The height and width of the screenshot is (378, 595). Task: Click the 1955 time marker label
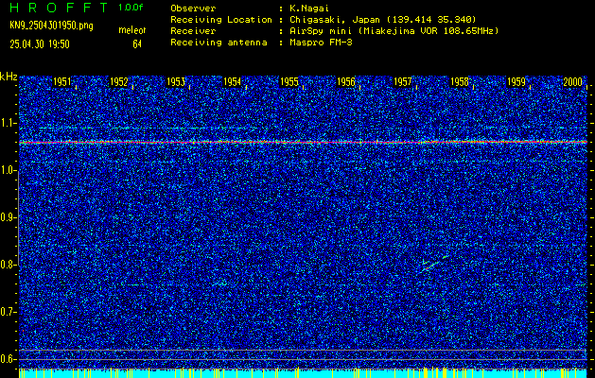(289, 82)
